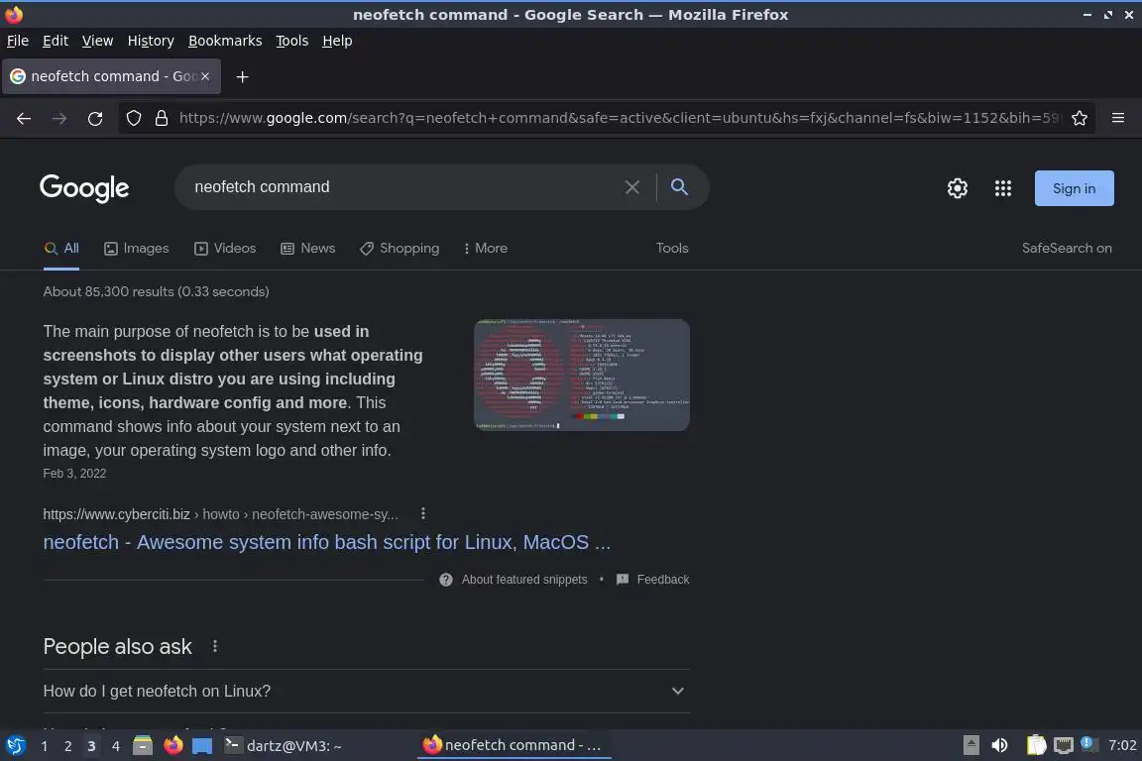This screenshot has height=761, width=1142.
Task: Expand How do I get neofetch on Linux
Action: coord(367,691)
